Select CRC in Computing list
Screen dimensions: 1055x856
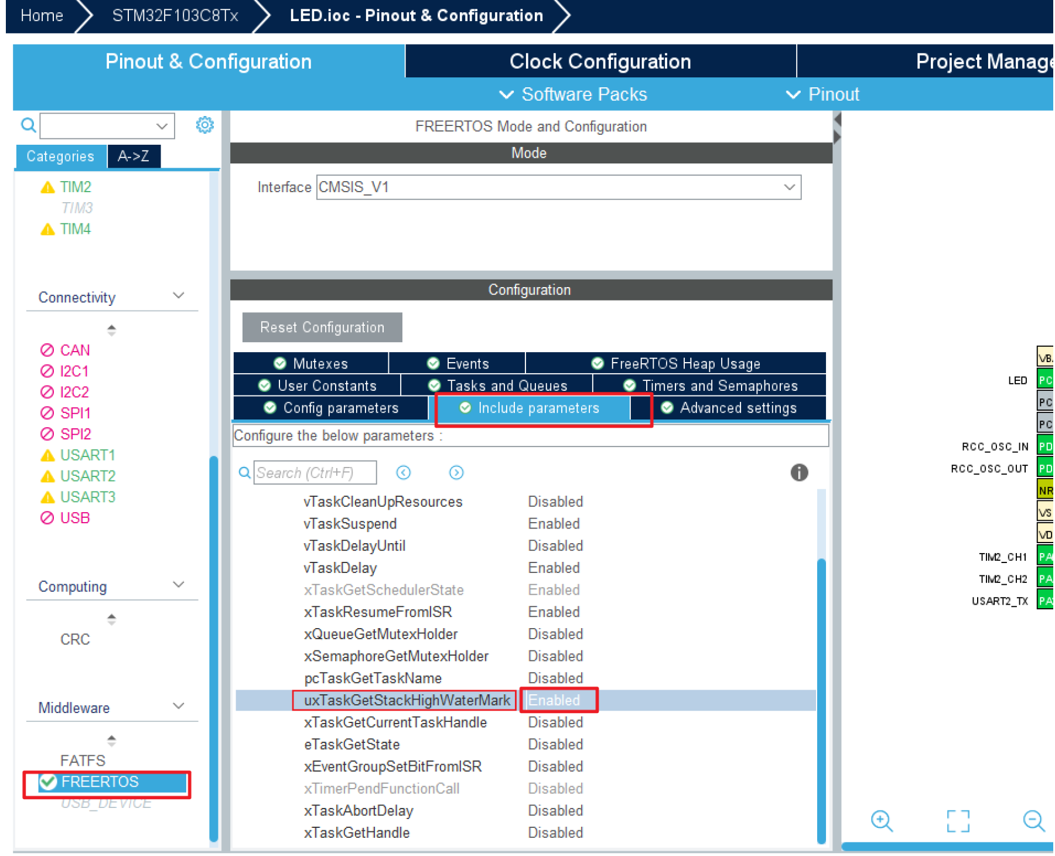(75, 639)
